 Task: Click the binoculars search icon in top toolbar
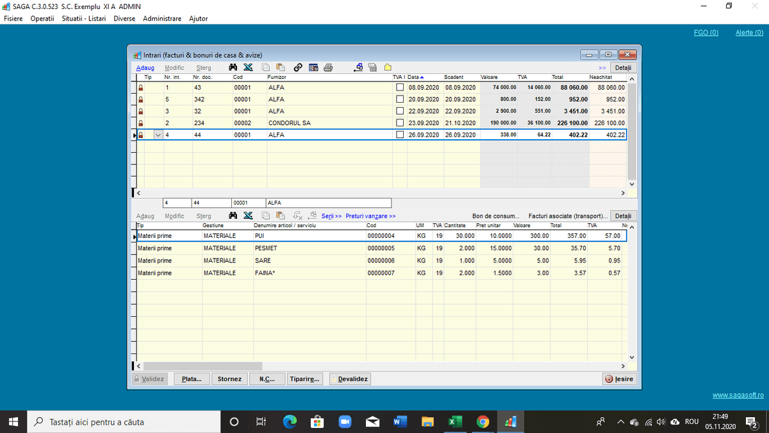point(234,67)
